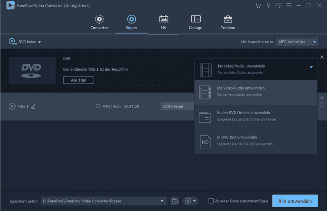
Task: Open the Converter tab
Action: 99,22
